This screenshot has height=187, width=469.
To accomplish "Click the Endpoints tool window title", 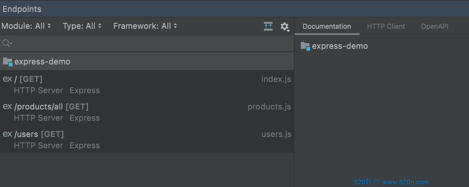I will tap(22, 9).
